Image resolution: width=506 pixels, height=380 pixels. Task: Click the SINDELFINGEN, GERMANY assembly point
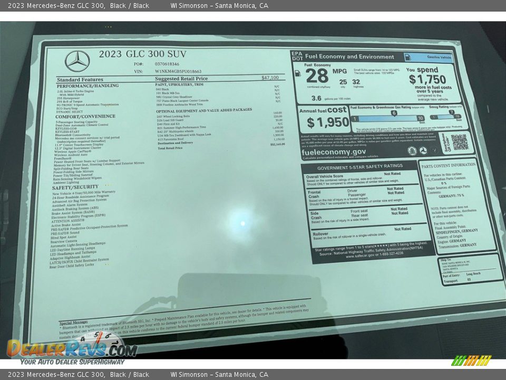(x=456, y=232)
